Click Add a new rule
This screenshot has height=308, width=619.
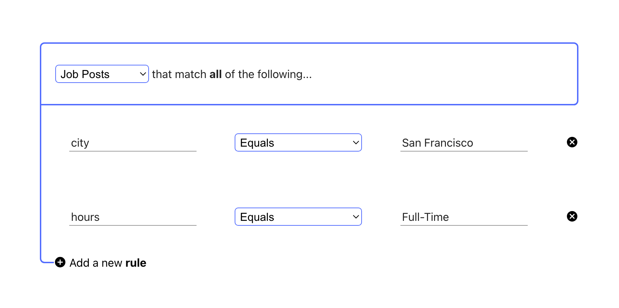tap(108, 262)
